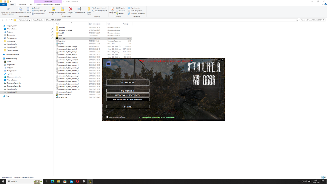Screen dimensions: 327x184
Task: Select Сеть in navigation pane
Action: [7, 96]
